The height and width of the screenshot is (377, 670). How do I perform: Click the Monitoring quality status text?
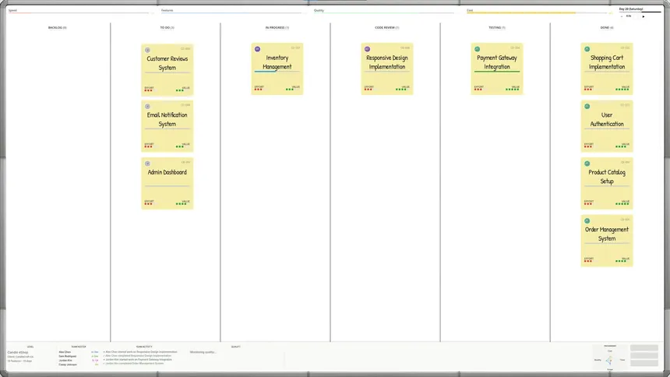(203, 352)
